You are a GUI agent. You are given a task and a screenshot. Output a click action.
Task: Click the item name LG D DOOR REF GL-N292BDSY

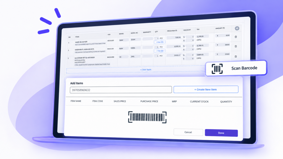(85, 58)
